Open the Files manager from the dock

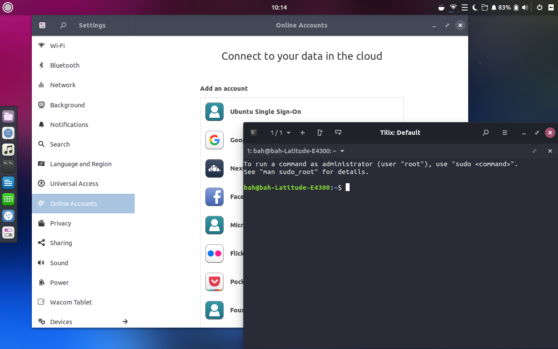click(x=8, y=116)
